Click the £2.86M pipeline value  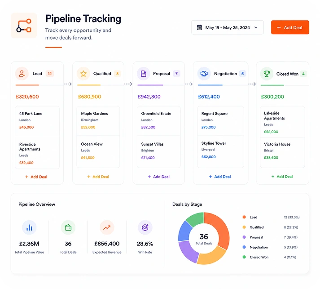point(29,244)
